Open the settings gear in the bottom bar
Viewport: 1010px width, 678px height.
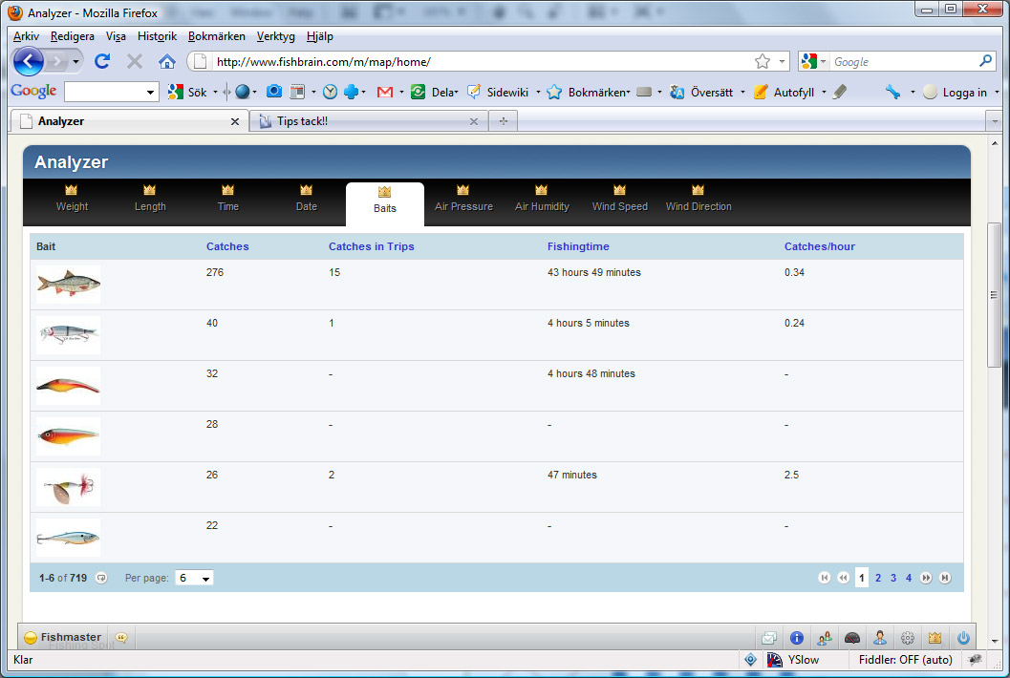tap(908, 638)
